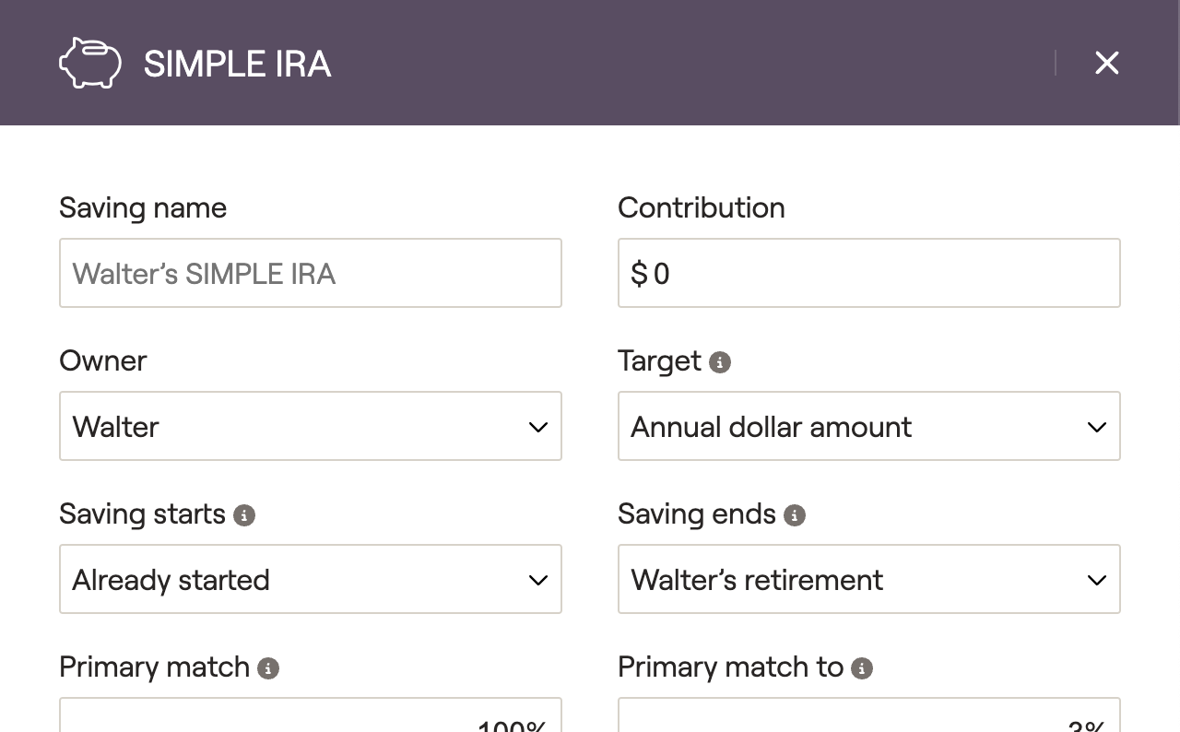Show info tooltip next to Target
This screenshot has height=732, width=1180.
720,362
